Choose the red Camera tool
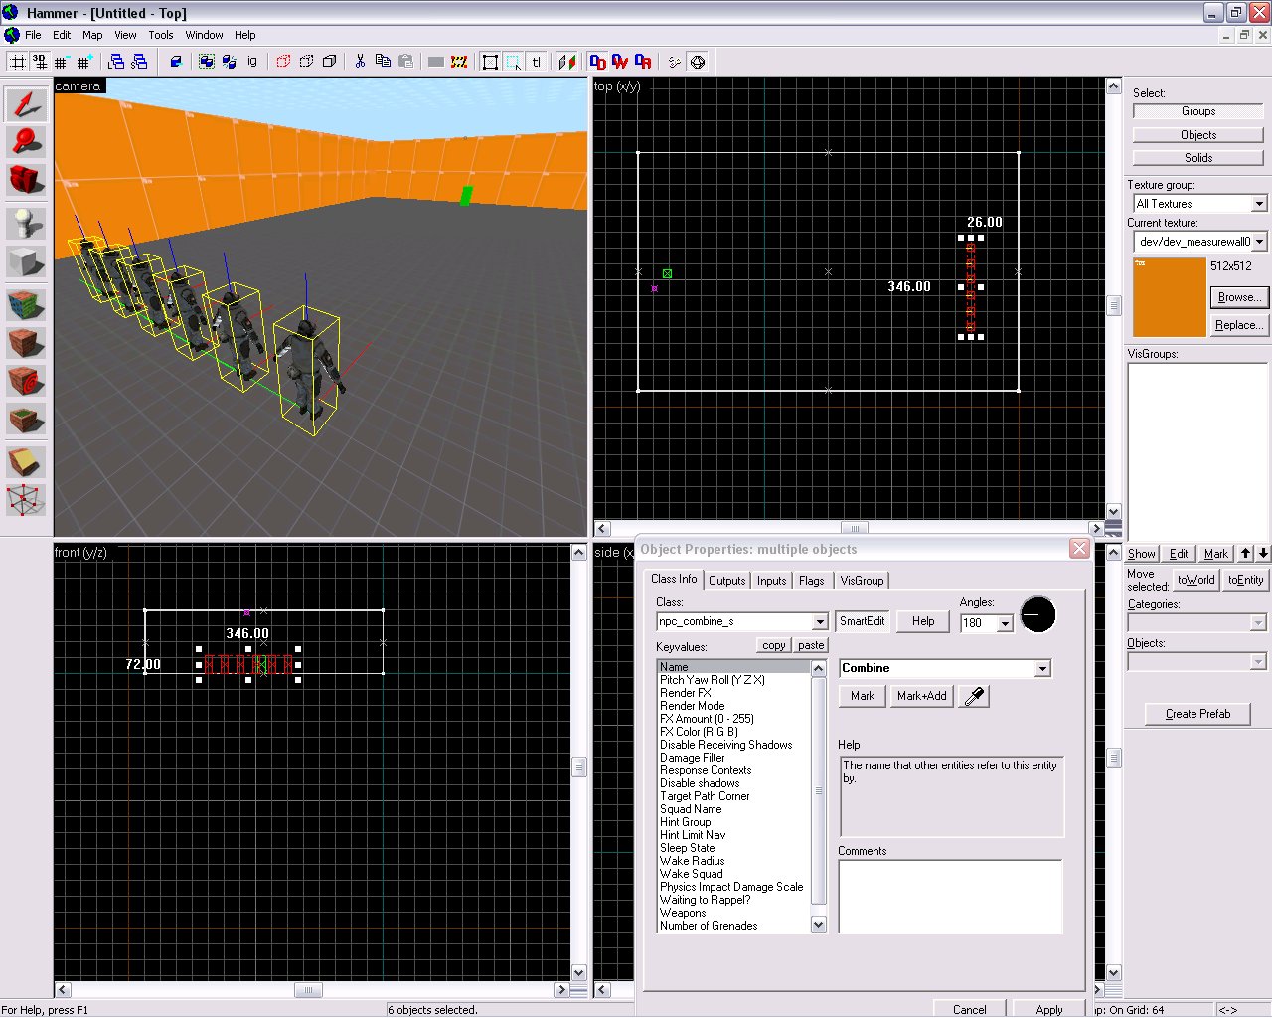The image size is (1272, 1018). pyautogui.click(x=26, y=179)
